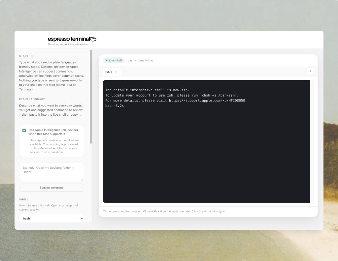Click the espresso cup logo icon
This screenshot has width=338, height=261.
pyautogui.click(x=93, y=38)
